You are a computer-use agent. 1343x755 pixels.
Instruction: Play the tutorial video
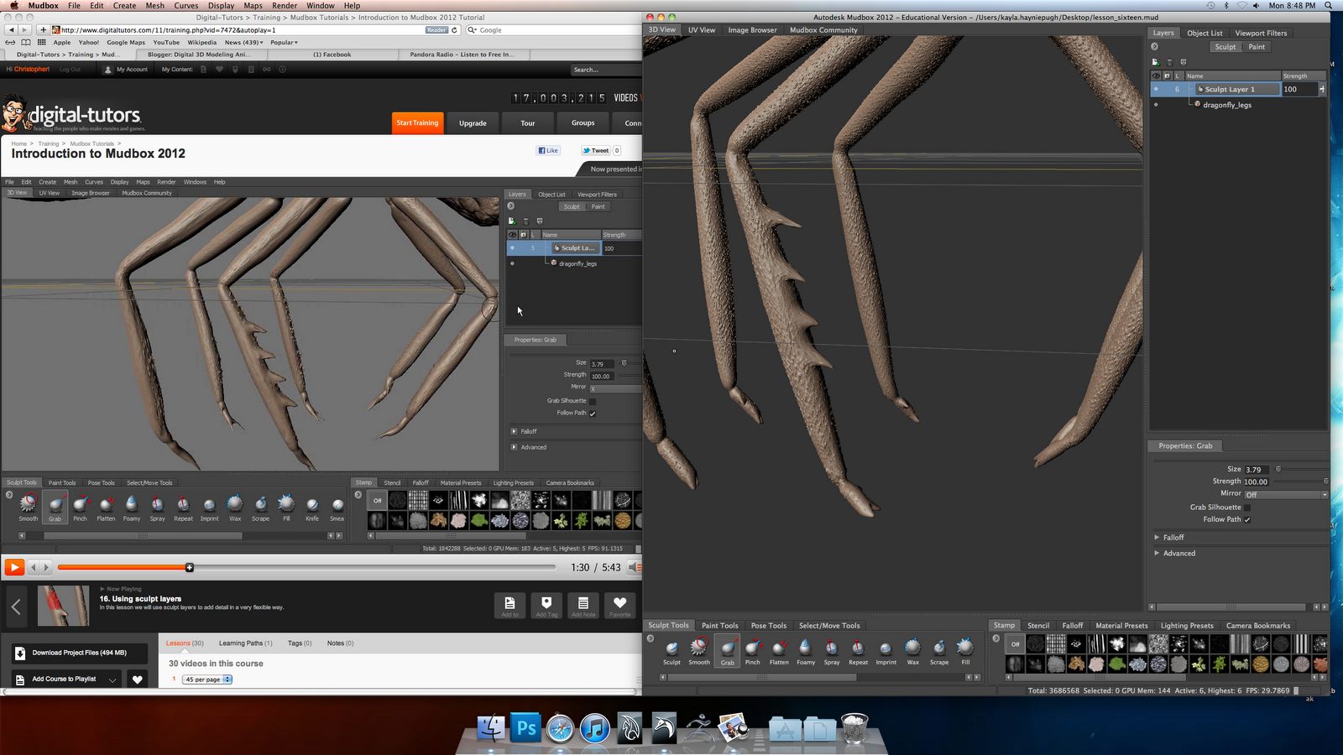pos(14,568)
